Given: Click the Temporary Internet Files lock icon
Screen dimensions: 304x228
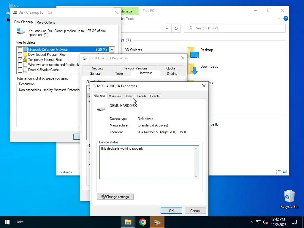Looking at the screenshot, I should [25, 59].
